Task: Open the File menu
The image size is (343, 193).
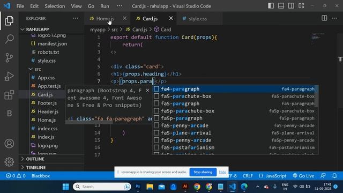Action: pyautogui.click(x=20, y=6)
